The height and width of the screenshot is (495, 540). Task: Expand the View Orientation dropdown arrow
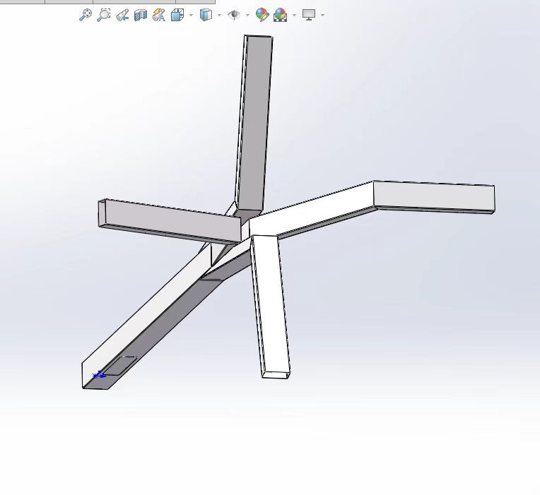point(191,15)
